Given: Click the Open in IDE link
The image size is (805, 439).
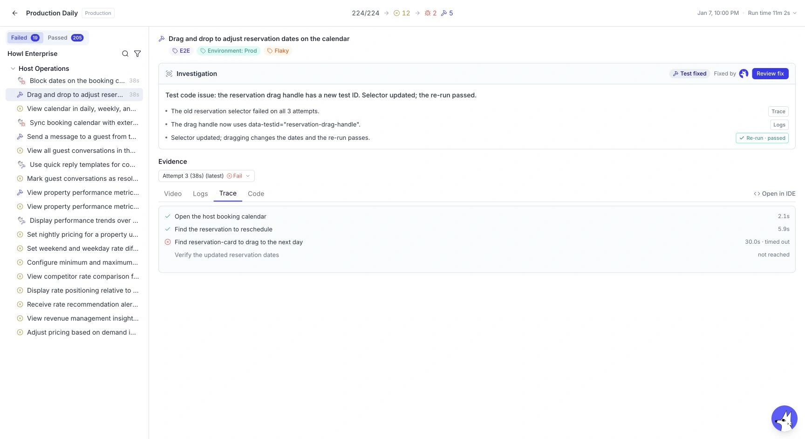Looking at the screenshot, I should tap(775, 193).
